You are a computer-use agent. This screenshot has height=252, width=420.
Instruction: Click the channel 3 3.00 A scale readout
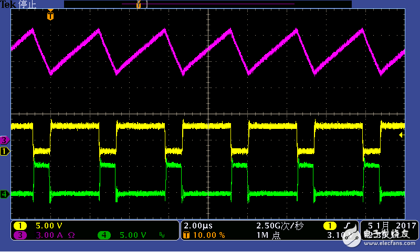coord(51,235)
